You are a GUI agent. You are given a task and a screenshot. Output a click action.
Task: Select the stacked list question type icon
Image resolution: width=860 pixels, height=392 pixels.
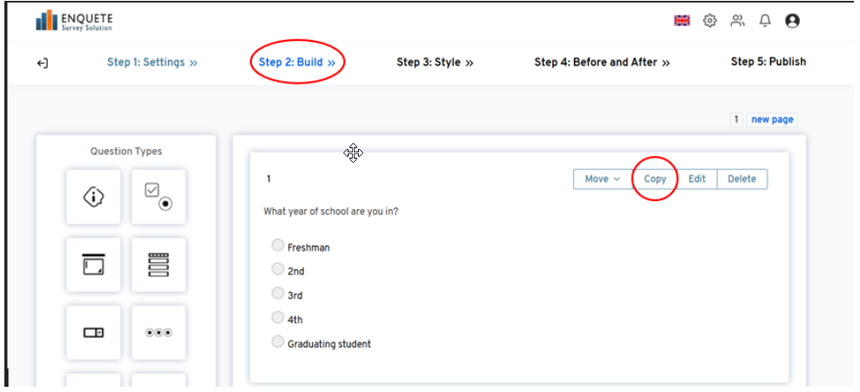coord(158,265)
